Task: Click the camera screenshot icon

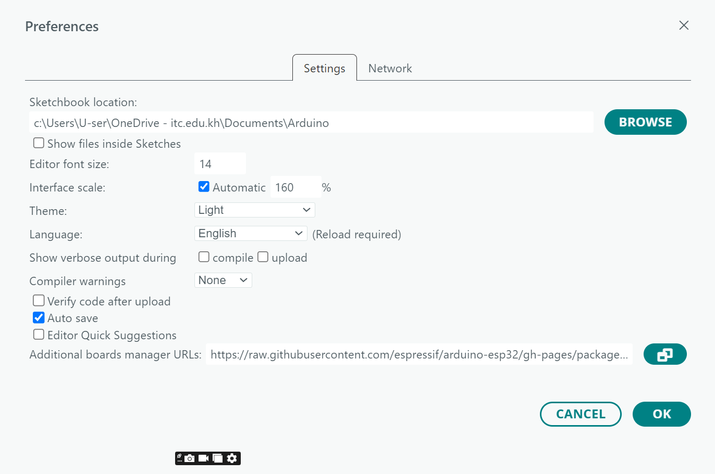Action: pyautogui.click(x=190, y=458)
